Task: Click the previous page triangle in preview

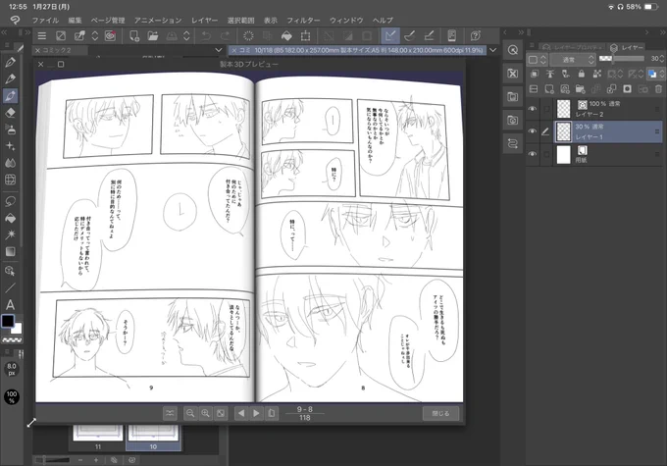Action: 240,413
